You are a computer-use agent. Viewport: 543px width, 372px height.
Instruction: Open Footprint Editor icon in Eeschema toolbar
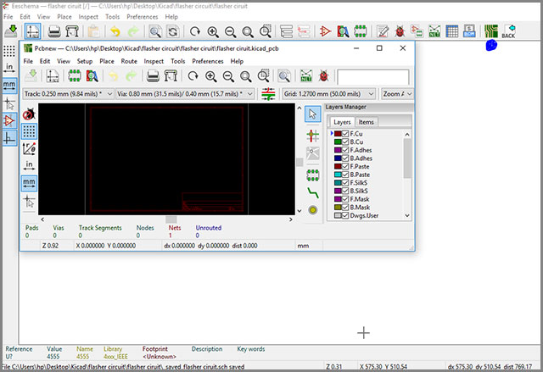(361, 31)
